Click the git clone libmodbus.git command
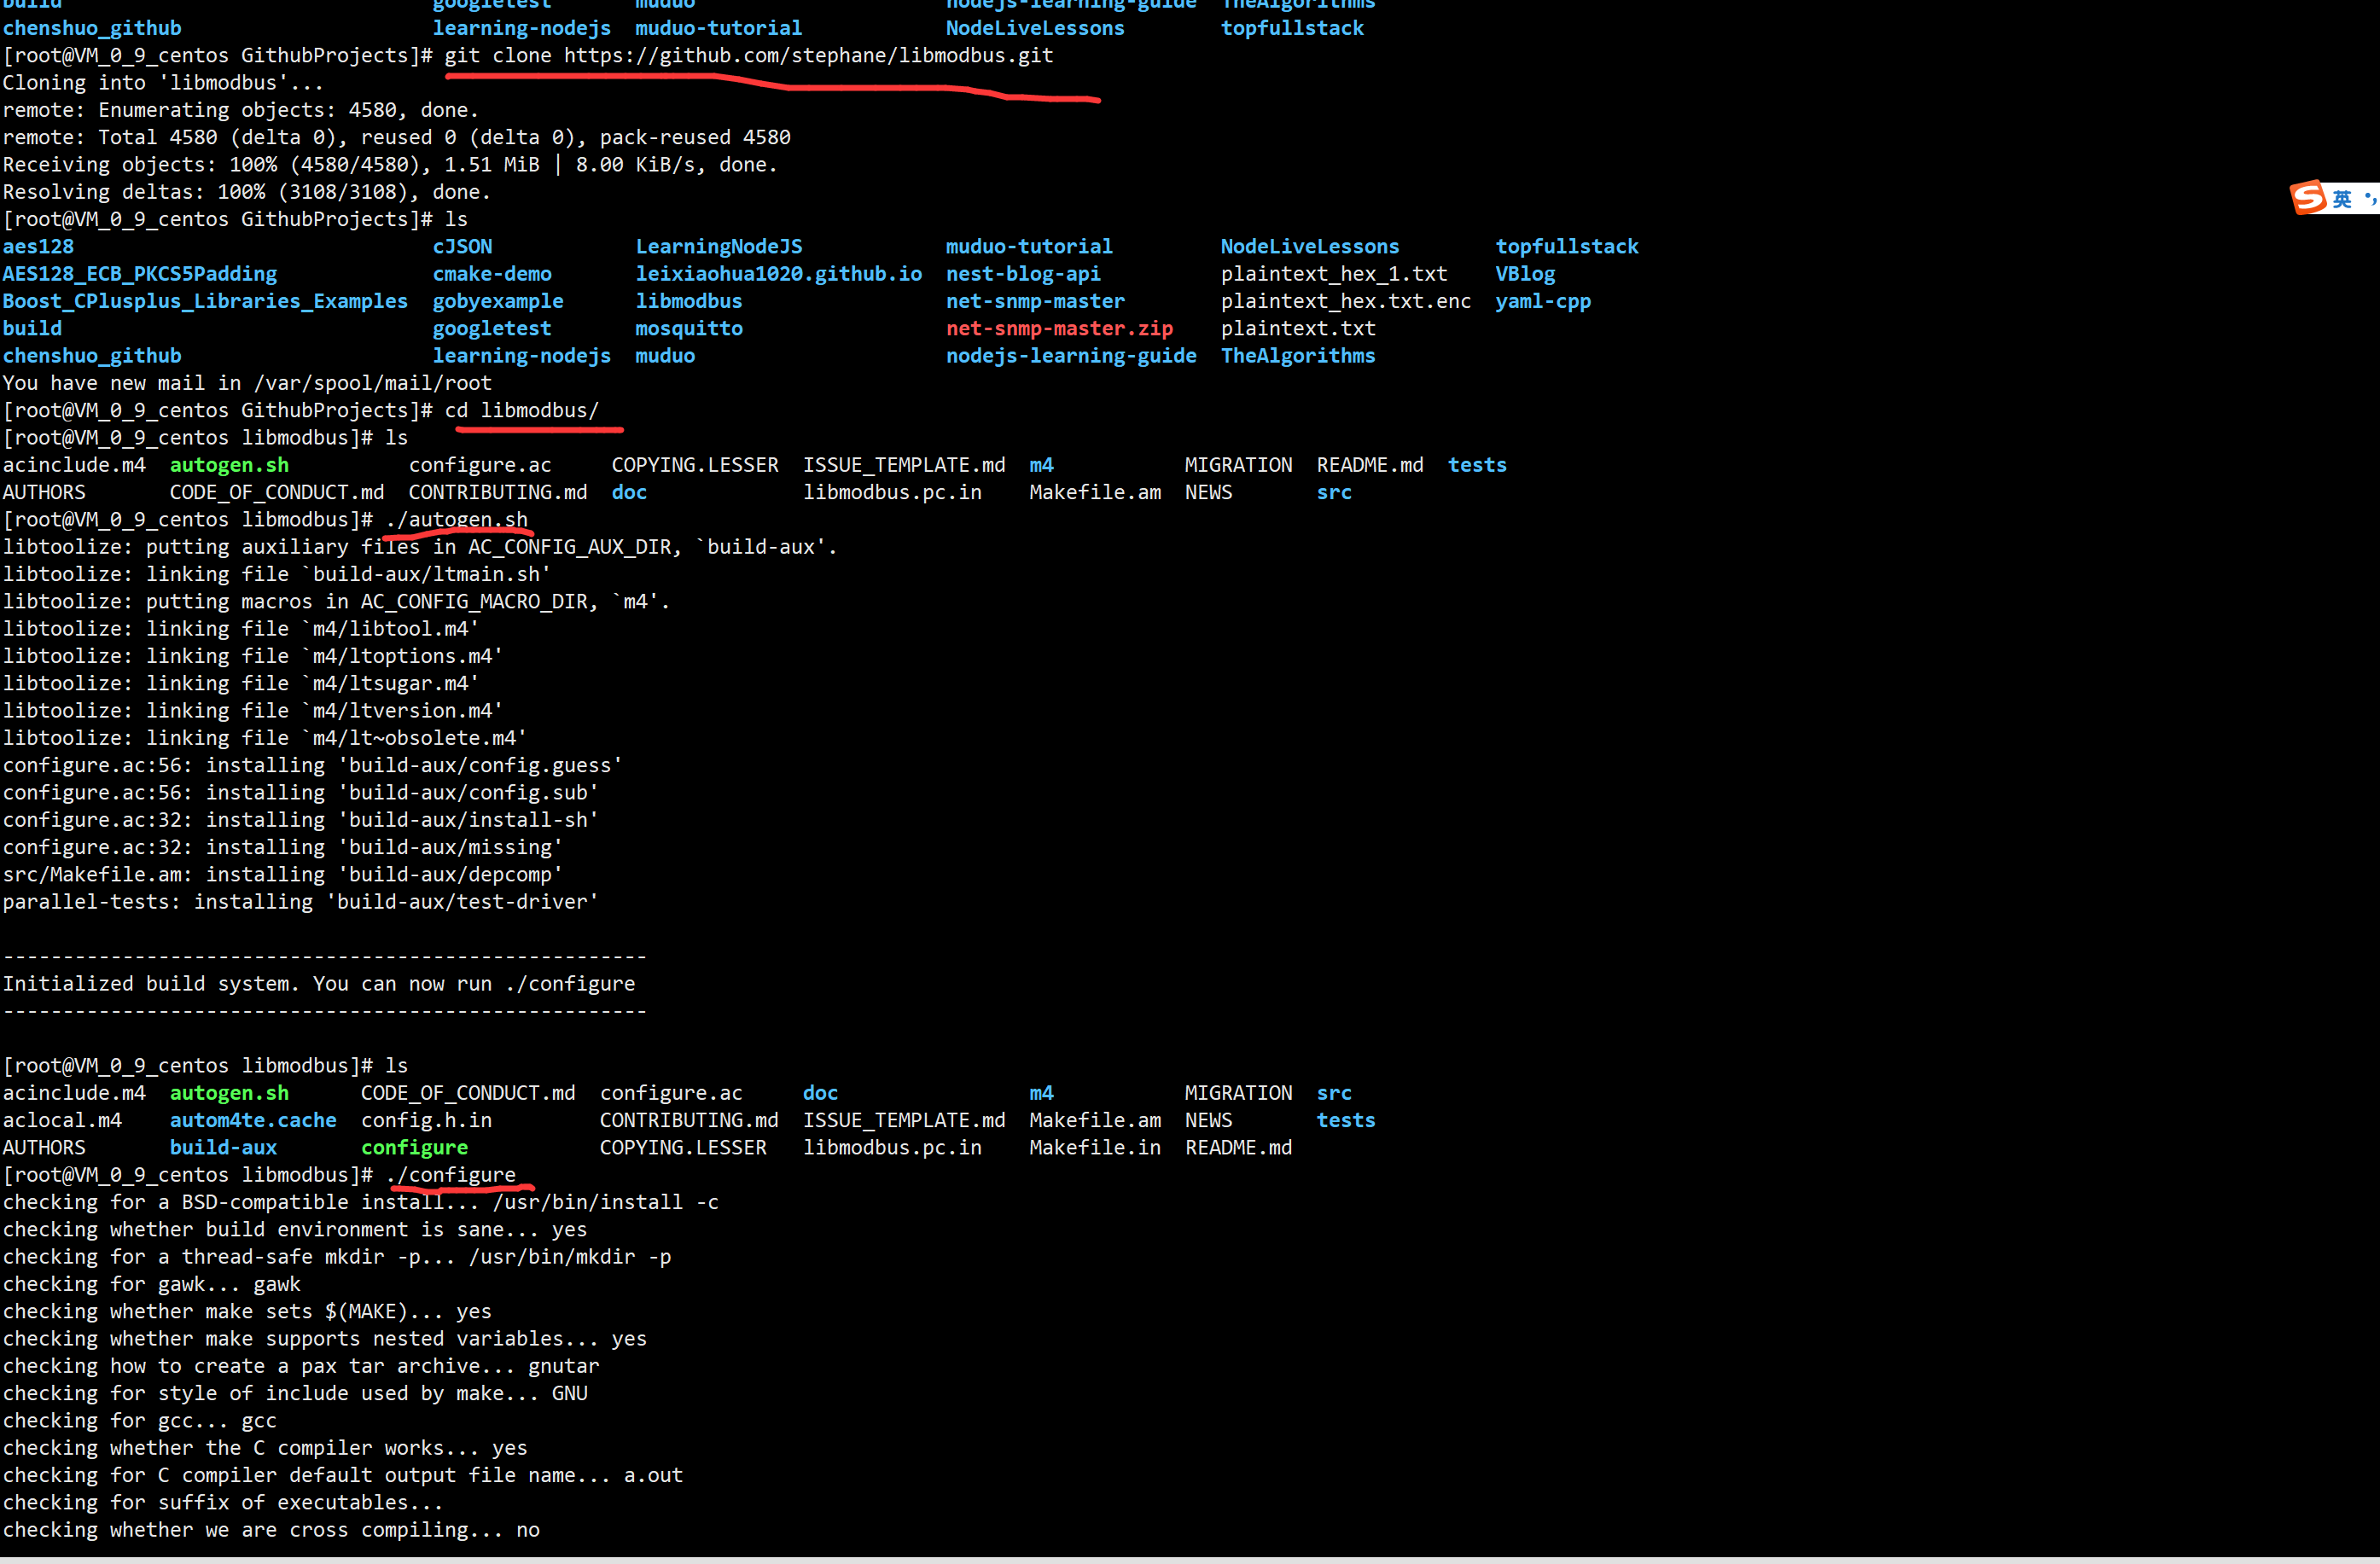Viewport: 2380px width, 1564px height. point(748,55)
